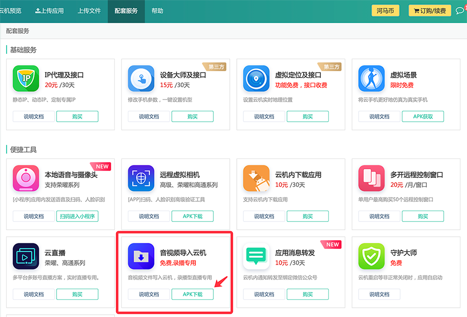Click the 设备大师及接口 blue icon
The image size is (467, 317).
tap(141, 78)
